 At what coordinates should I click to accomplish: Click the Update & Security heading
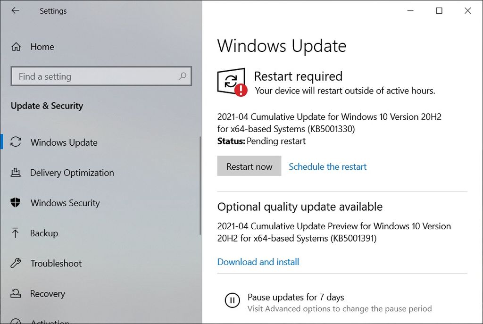coord(47,106)
